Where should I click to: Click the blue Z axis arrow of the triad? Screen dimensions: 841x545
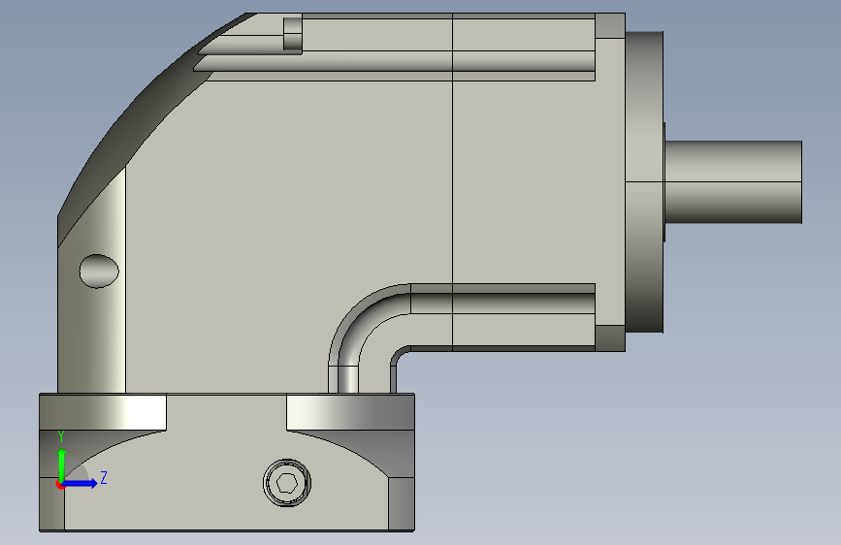[x=81, y=483]
